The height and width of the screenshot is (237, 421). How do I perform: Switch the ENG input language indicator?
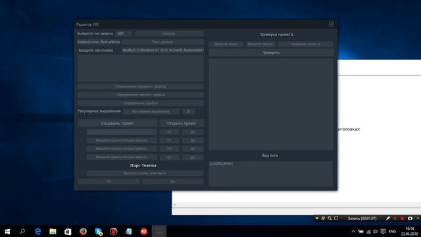(392, 231)
